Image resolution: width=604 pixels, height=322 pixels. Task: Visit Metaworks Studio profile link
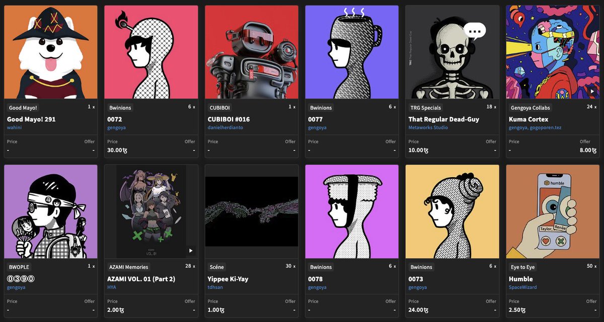point(428,128)
